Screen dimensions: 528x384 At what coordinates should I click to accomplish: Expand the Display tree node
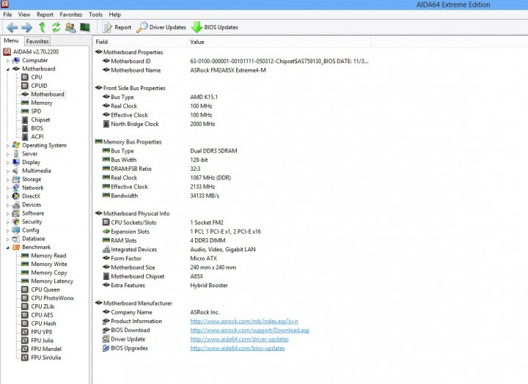7,162
